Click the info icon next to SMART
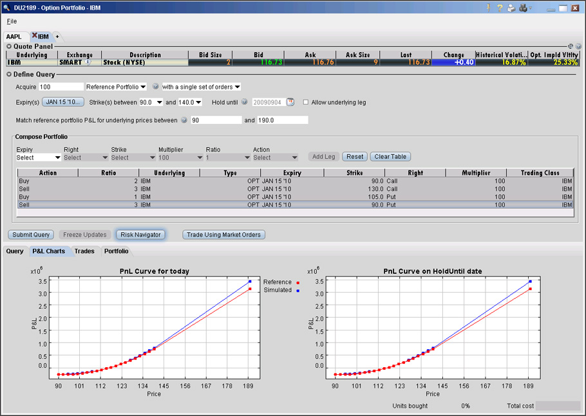586x416 pixels. tap(88, 62)
